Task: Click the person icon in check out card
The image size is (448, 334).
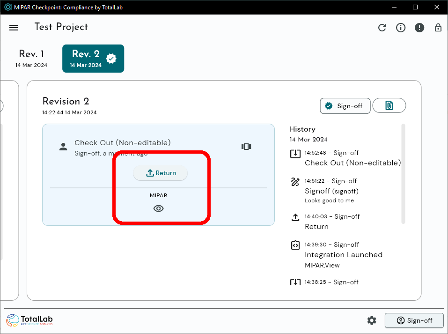Action: [x=63, y=147]
